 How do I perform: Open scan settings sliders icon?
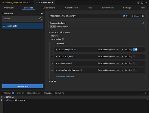point(143,16)
